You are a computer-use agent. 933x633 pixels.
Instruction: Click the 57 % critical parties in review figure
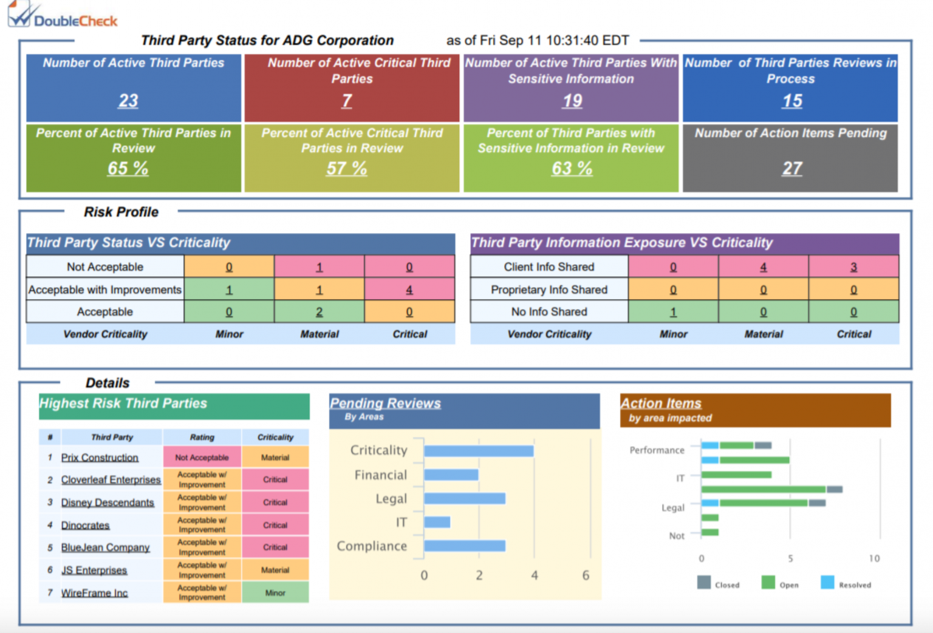346,168
